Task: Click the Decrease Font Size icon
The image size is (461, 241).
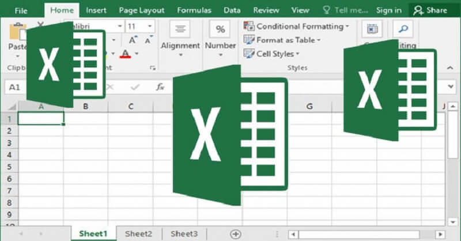Action: (146, 40)
